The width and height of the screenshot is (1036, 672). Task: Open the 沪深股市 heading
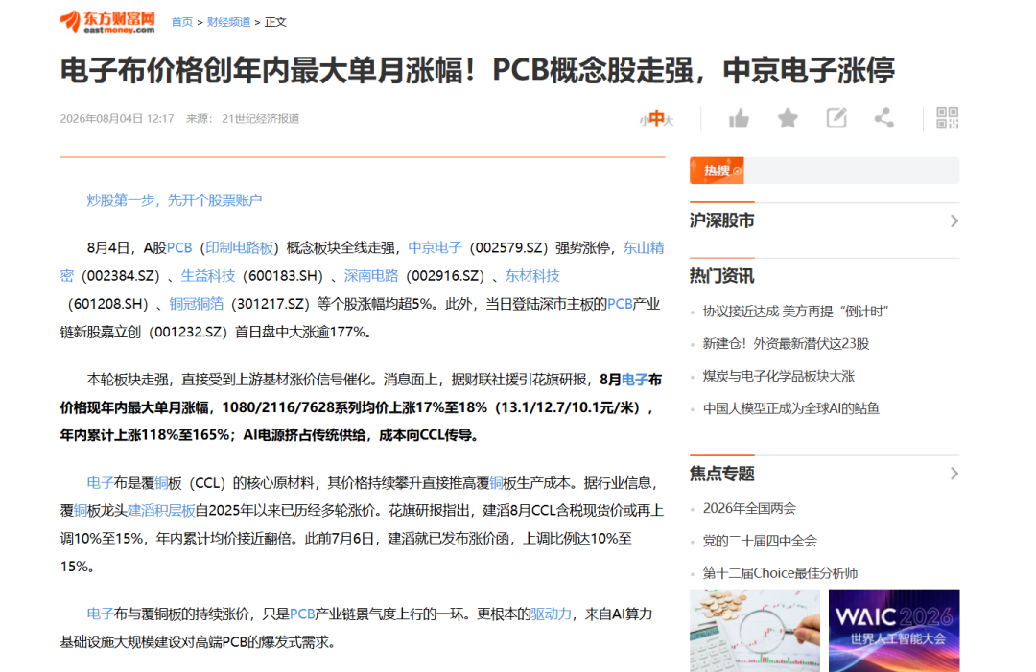point(721,221)
